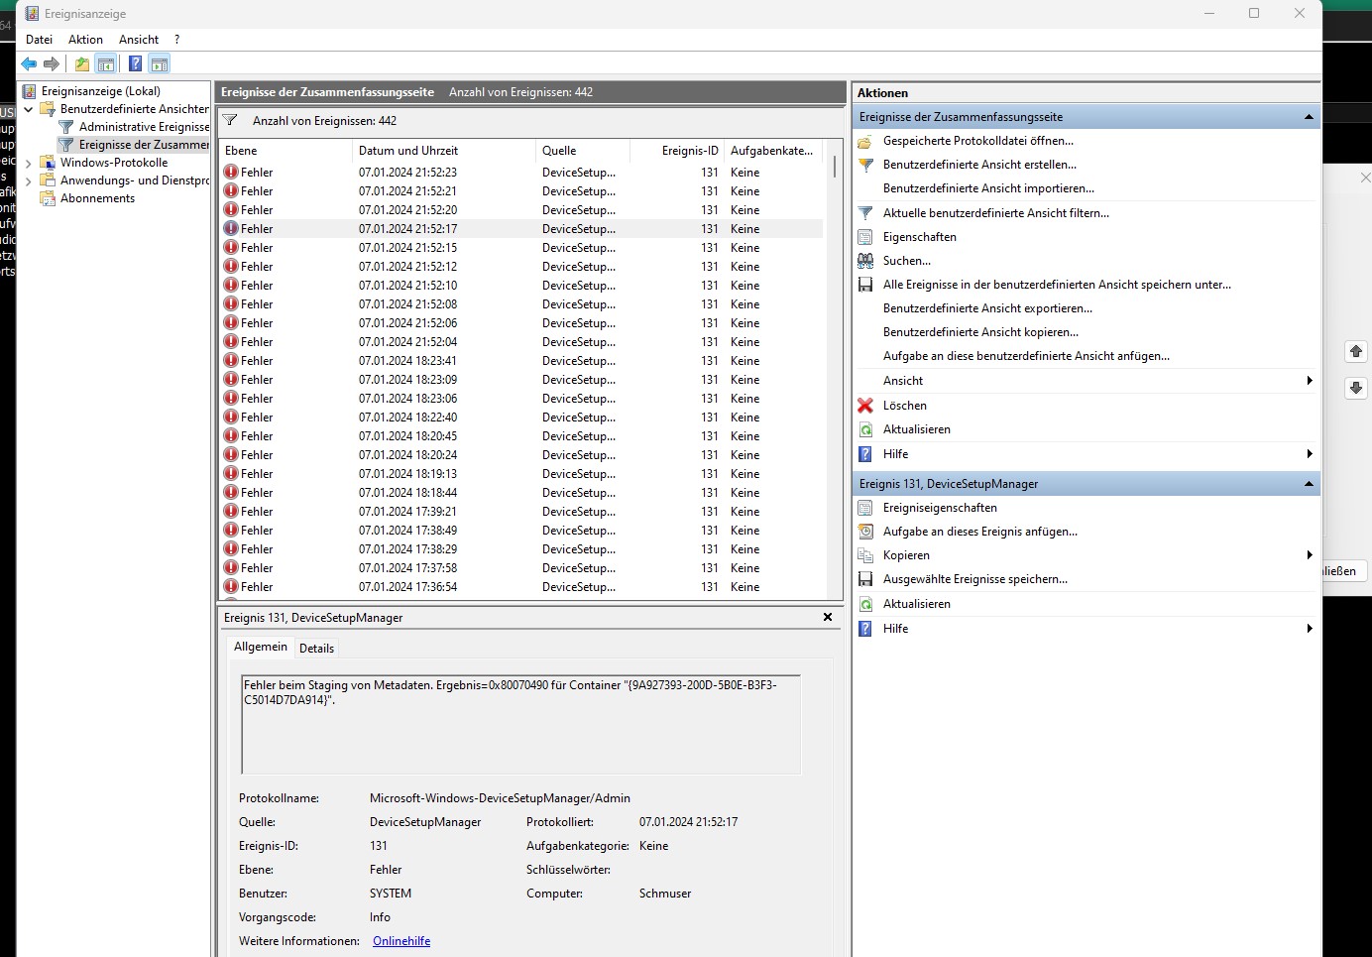Select the Allgemein tab
This screenshot has height=957, width=1372.
tap(261, 647)
